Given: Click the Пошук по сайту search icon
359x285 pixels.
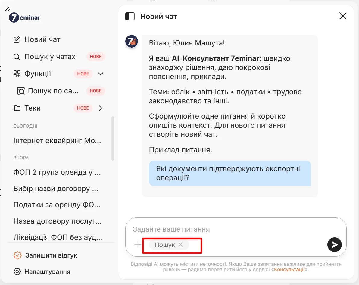Looking at the screenshot, I should [x=21, y=91].
